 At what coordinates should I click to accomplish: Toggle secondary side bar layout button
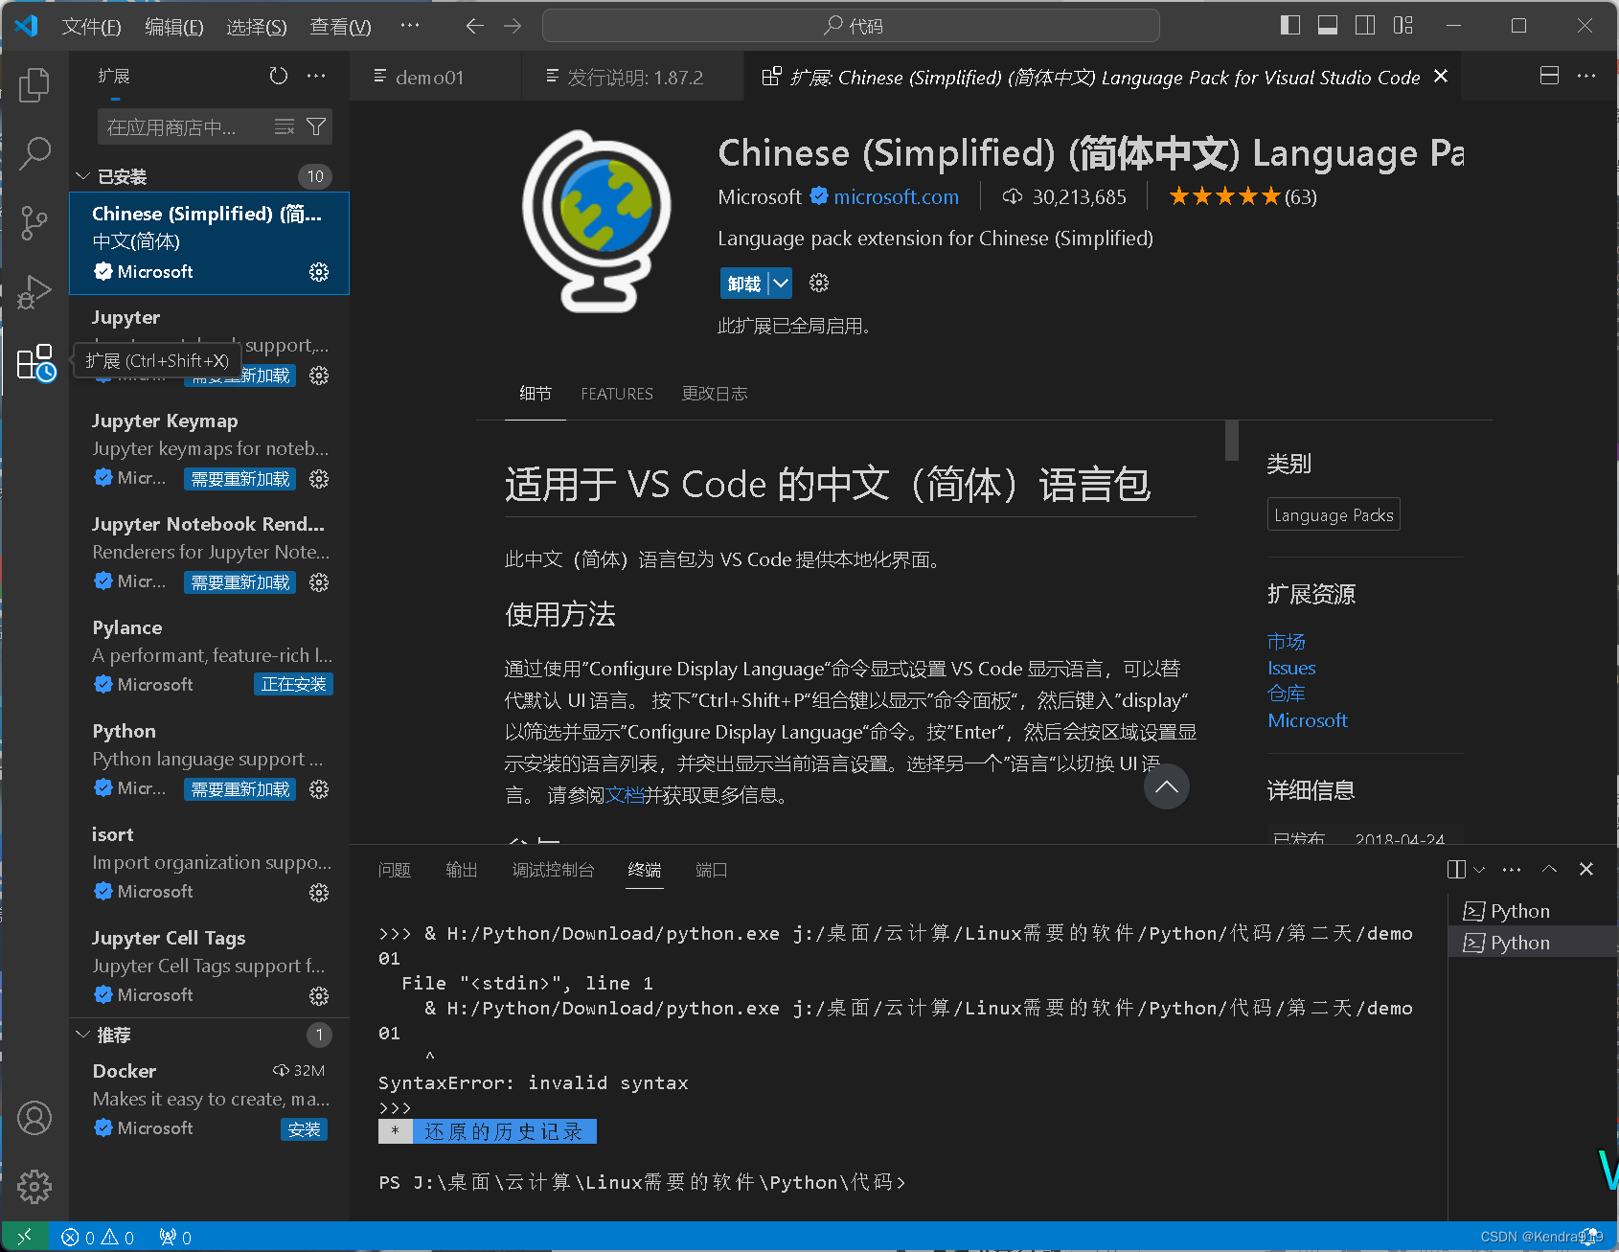(1365, 26)
